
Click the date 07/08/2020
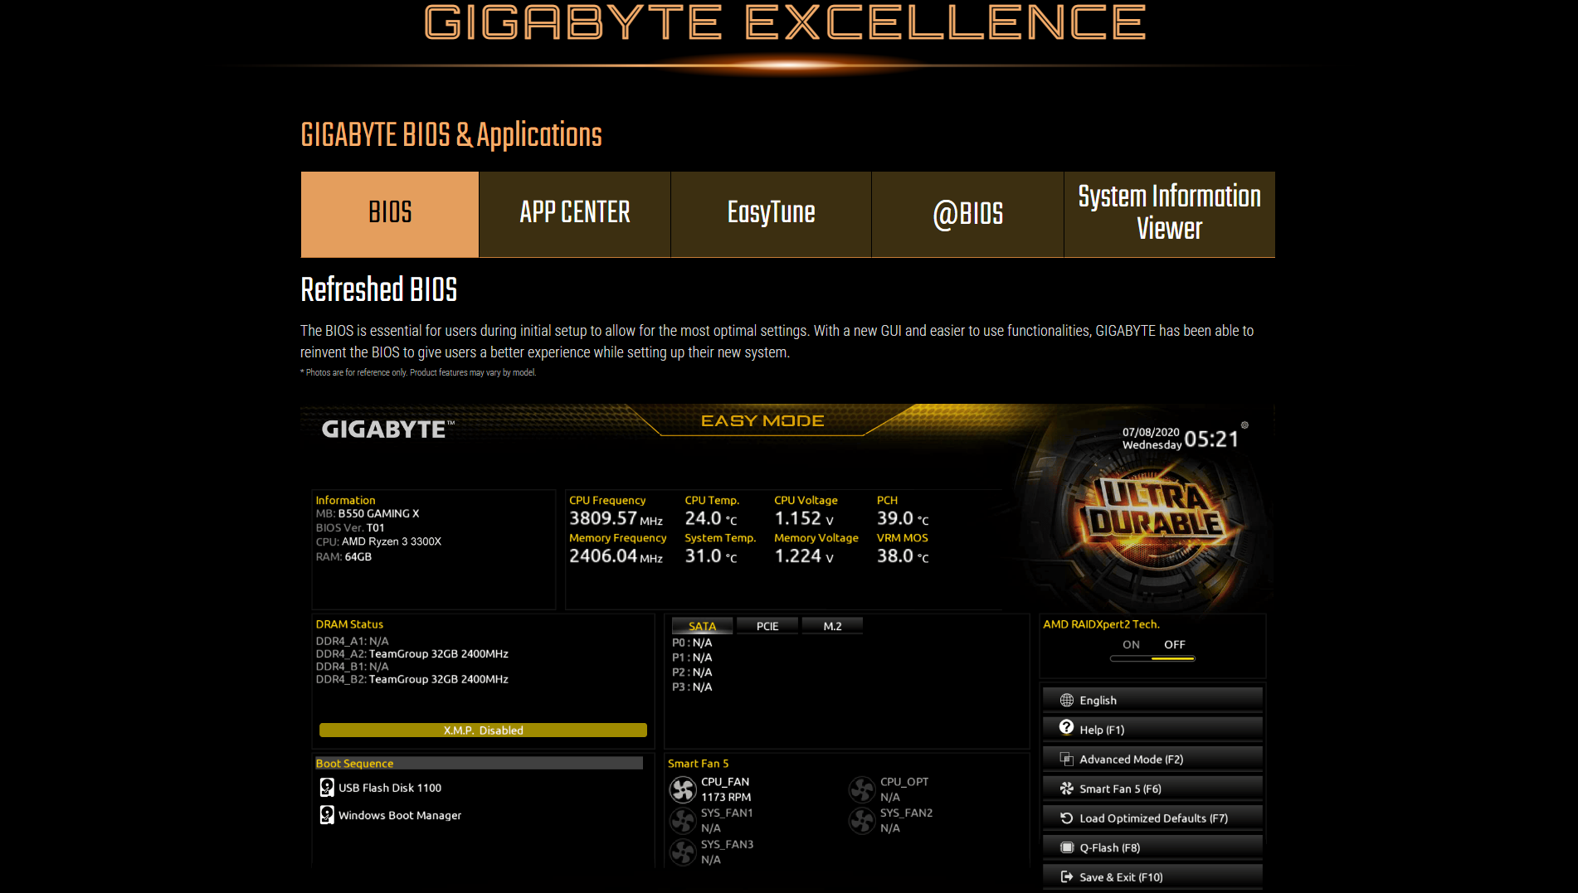pyautogui.click(x=1151, y=432)
